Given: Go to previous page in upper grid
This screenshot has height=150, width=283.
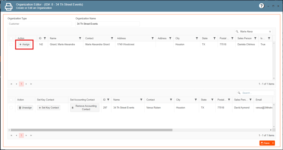Looking at the screenshot, I should click(x=16, y=84).
